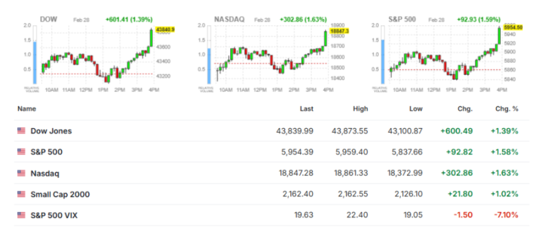This screenshot has width=548, height=243.
Task: Click the DOW relative volume blue bar
Action: click(35, 63)
